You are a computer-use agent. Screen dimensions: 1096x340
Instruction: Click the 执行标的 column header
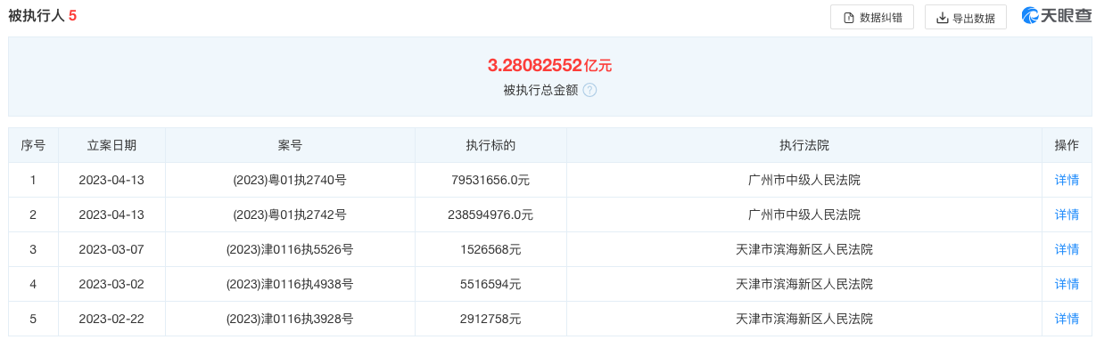pyautogui.click(x=490, y=145)
